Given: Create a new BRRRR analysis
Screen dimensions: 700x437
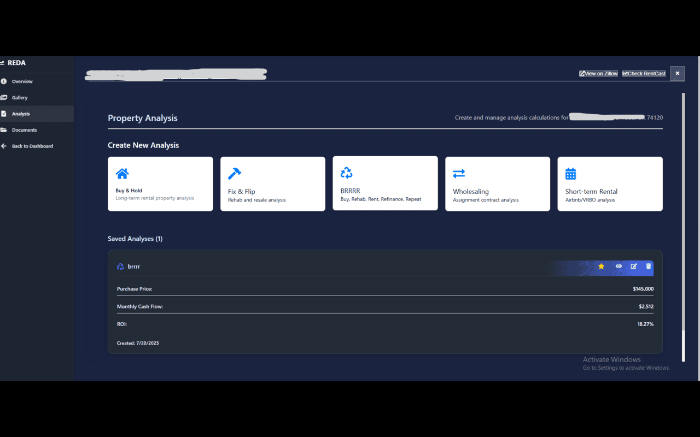Looking at the screenshot, I should 385,183.
